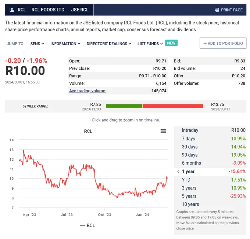250x239 pixels.
Task: Click the Prev close value R10.20
Action: pyautogui.click(x=160, y=68)
